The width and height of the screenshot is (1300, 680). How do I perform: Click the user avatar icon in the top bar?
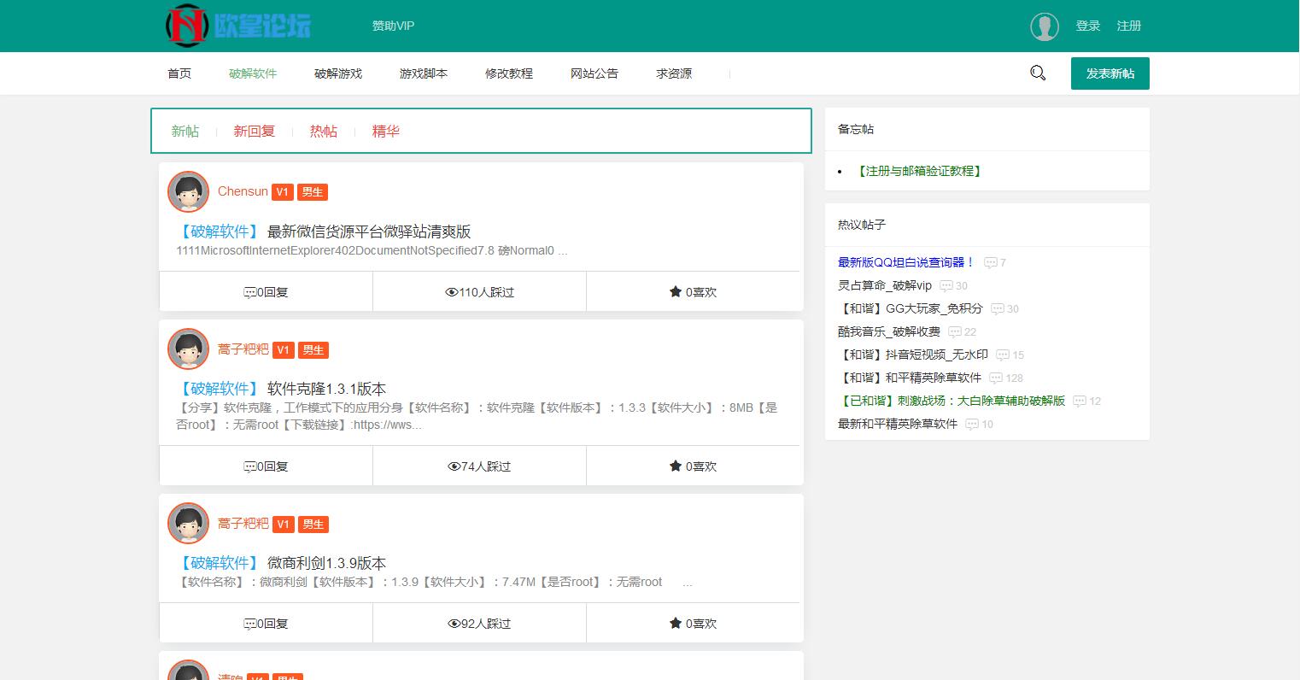[1044, 26]
